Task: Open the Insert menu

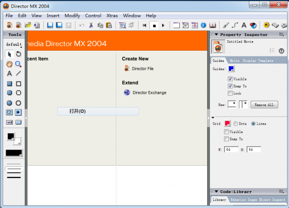Action: (53, 16)
